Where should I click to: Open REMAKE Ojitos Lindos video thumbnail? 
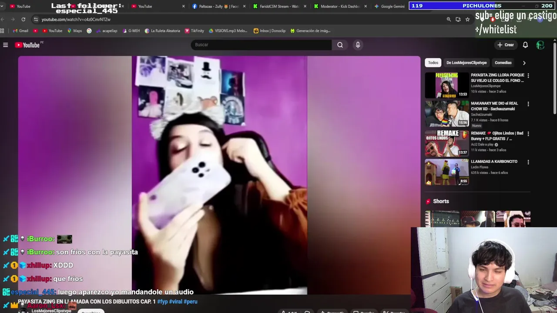click(x=446, y=143)
